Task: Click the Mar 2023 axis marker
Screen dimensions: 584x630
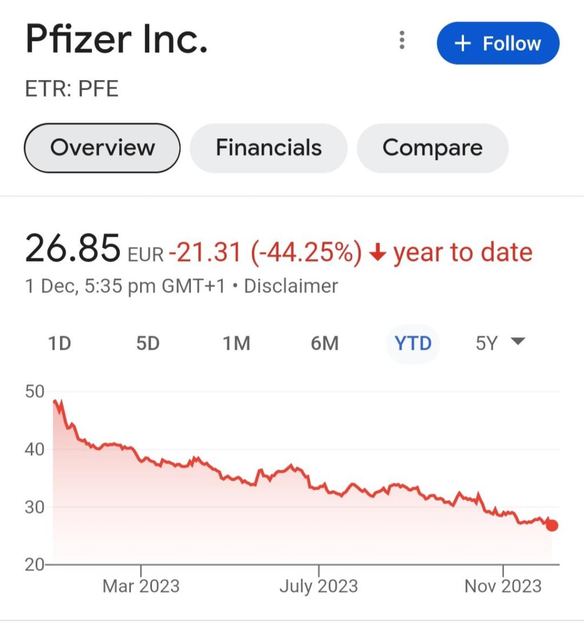Action: tap(141, 585)
